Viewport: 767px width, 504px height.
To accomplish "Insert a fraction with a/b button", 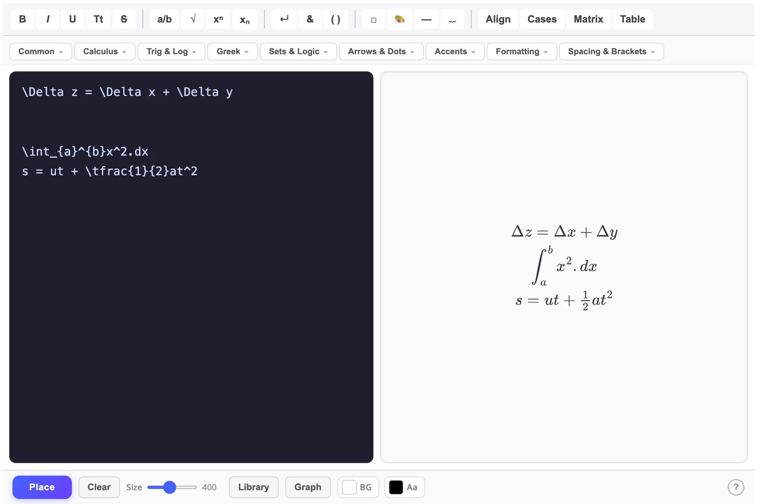I will point(165,19).
